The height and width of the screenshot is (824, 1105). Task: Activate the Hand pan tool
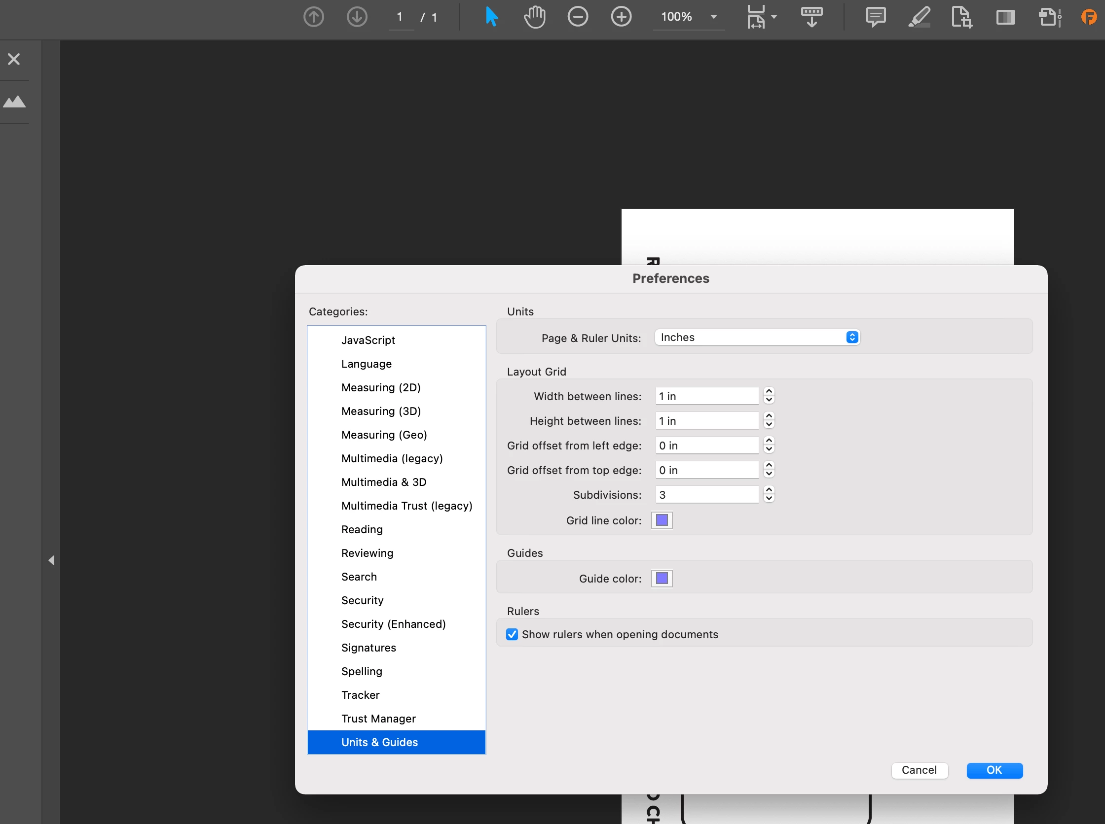(x=534, y=17)
